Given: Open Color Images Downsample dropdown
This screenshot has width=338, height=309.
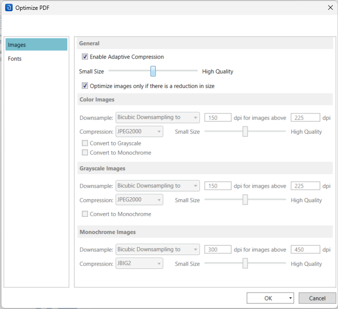Looking at the screenshot, I should (158, 118).
